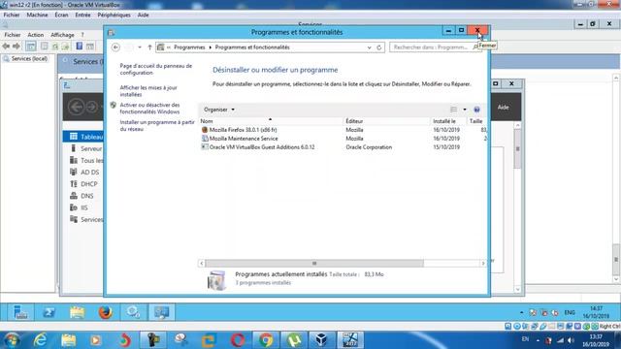Open Affichage menu in Services window

62,35
